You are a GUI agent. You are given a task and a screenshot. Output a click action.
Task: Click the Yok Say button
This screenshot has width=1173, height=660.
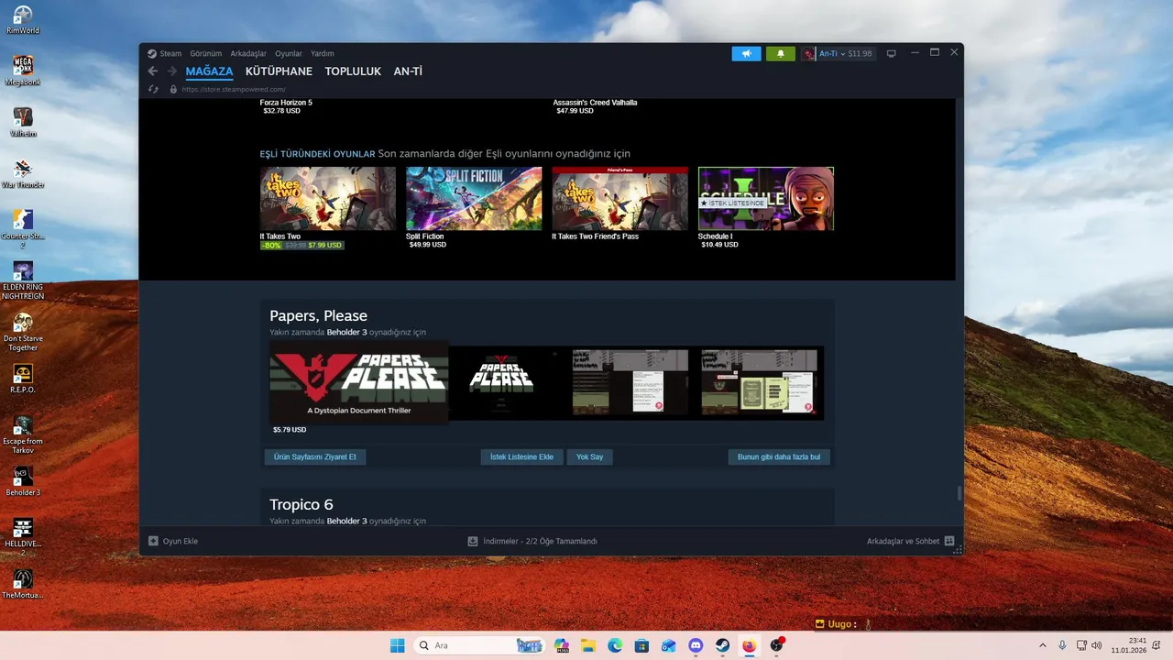coord(589,456)
